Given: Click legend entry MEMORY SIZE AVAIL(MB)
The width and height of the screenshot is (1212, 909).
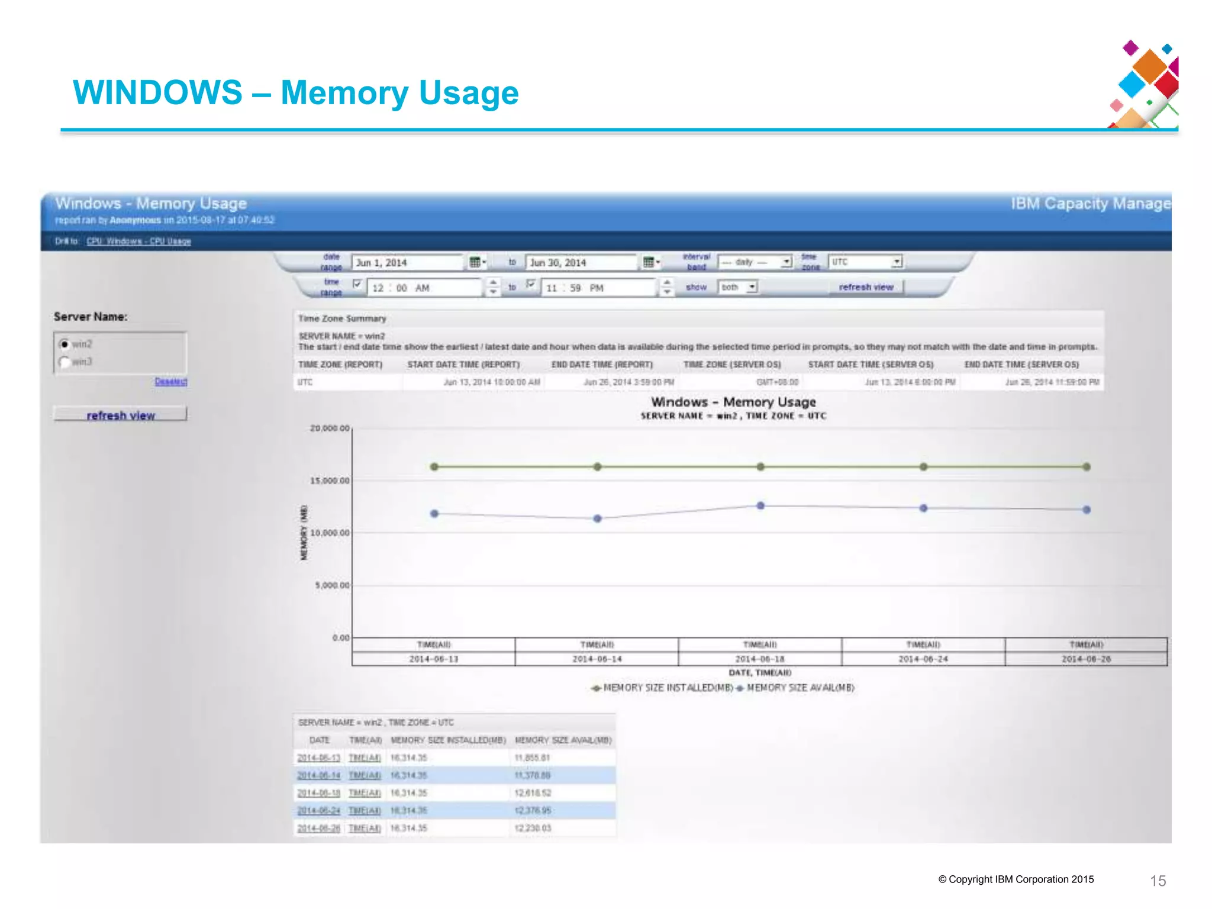Looking at the screenshot, I should [x=795, y=688].
